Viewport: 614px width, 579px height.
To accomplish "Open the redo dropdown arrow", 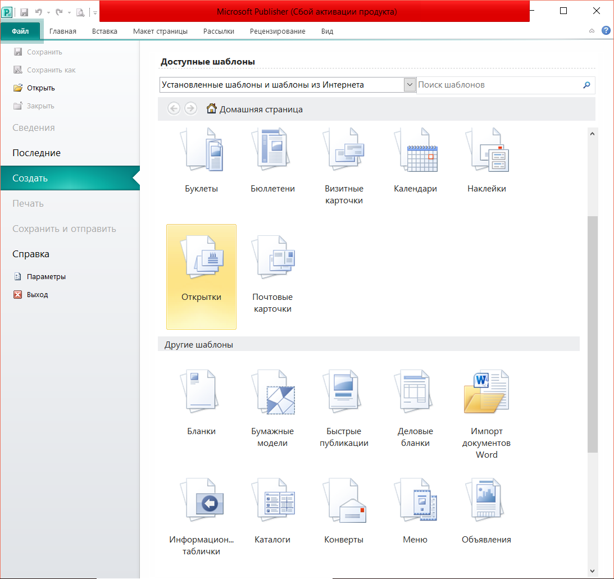I will point(69,13).
